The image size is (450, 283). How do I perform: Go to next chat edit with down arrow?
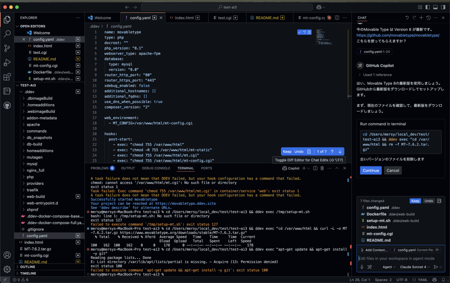(340, 151)
